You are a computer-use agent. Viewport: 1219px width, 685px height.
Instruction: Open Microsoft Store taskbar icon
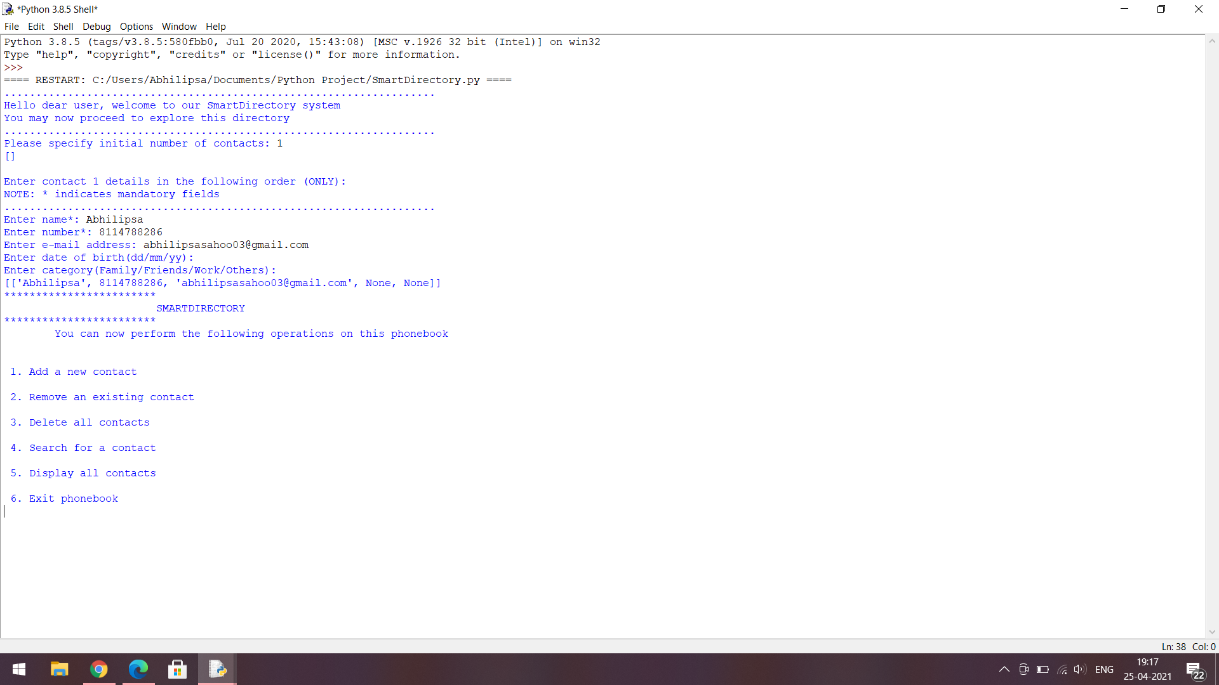[178, 669]
